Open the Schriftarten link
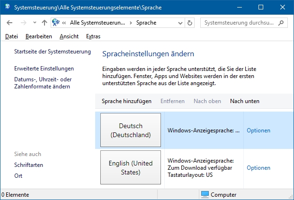 coord(28,165)
